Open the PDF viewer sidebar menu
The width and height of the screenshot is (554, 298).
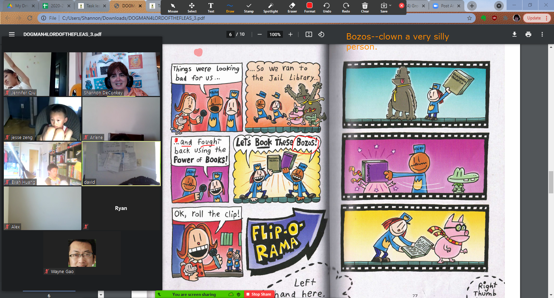pos(12,34)
